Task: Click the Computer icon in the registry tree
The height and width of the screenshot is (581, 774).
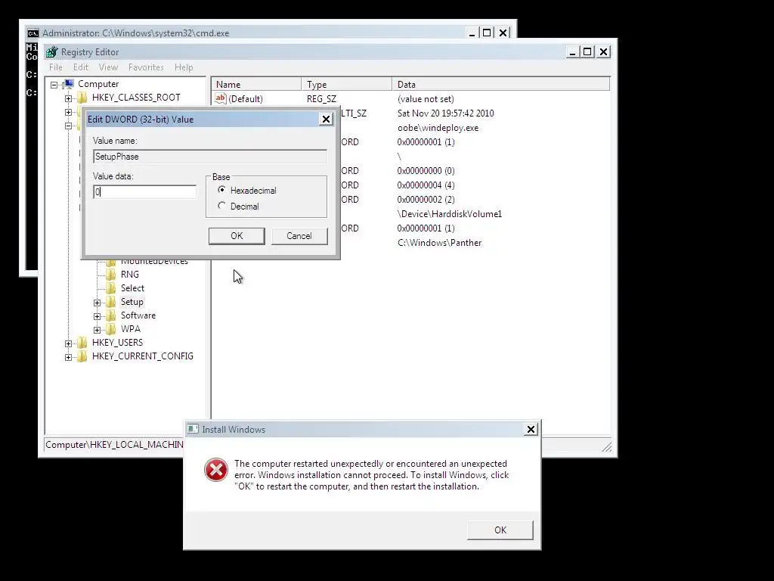Action: pos(69,84)
